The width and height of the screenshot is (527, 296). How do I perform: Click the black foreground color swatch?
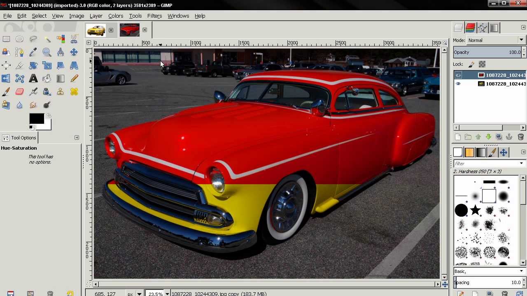(36, 119)
